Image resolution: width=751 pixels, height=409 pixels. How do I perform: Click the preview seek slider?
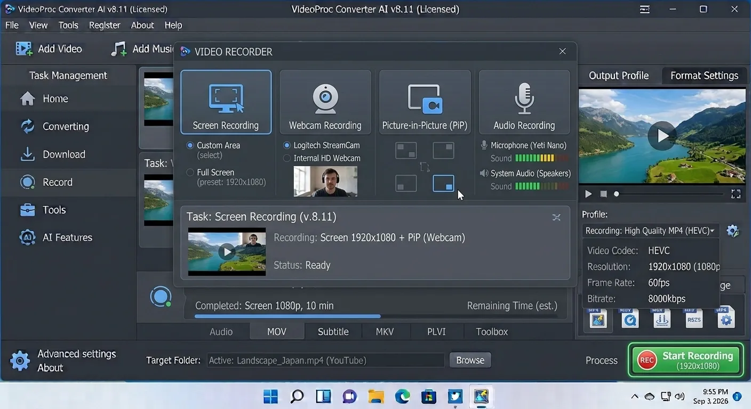[x=669, y=194]
